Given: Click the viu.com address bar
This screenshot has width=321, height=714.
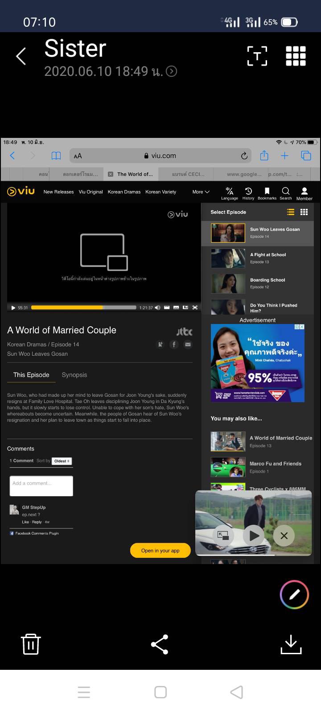Looking at the screenshot, I should tap(160, 156).
